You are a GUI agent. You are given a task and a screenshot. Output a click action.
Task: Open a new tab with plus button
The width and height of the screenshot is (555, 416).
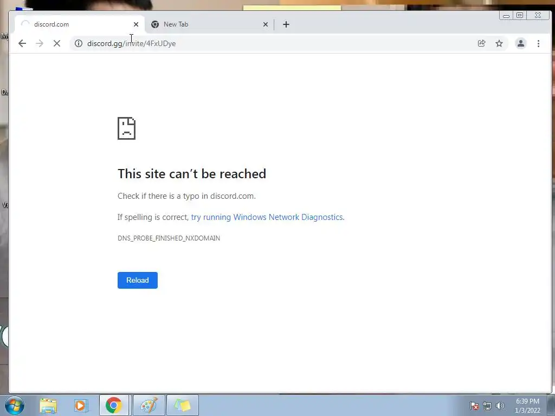pyautogui.click(x=286, y=24)
